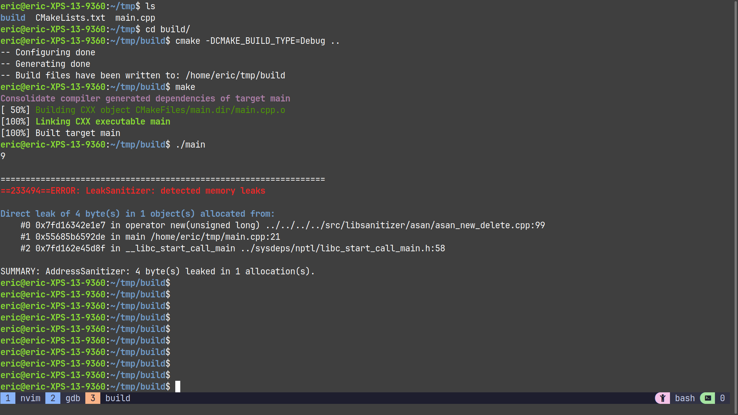Click /home/eric/tmp/main.cpp:21 in frame #1
Viewport: 738px width, 415px height.
click(x=215, y=237)
